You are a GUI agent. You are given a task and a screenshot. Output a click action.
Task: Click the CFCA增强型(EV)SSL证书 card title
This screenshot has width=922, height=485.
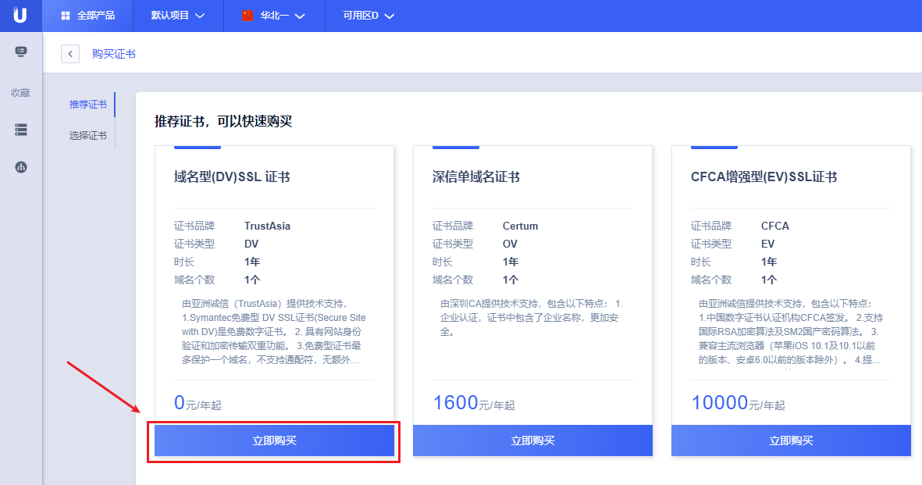pos(764,177)
